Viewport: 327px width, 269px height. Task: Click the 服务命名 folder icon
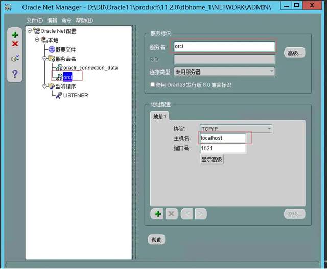pyautogui.click(x=52, y=59)
